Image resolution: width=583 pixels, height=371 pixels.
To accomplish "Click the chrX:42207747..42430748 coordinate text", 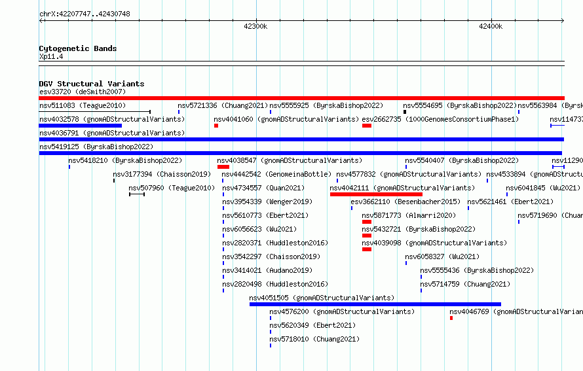I will (x=85, y=14).
